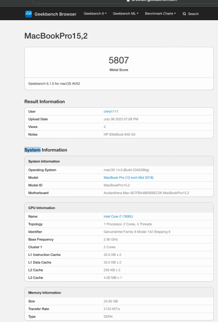Click the highlighted System Information heading

pyautogui.click(x=46, y=150)
